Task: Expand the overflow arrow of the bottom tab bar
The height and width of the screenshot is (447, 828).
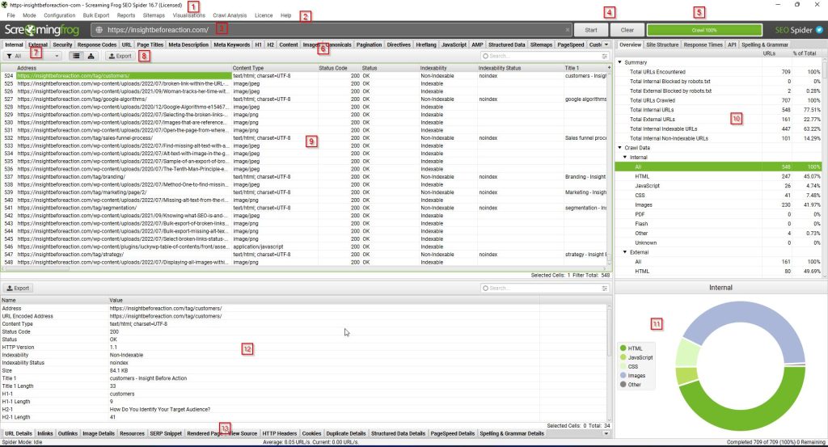Action: click(x=606, y=433)
